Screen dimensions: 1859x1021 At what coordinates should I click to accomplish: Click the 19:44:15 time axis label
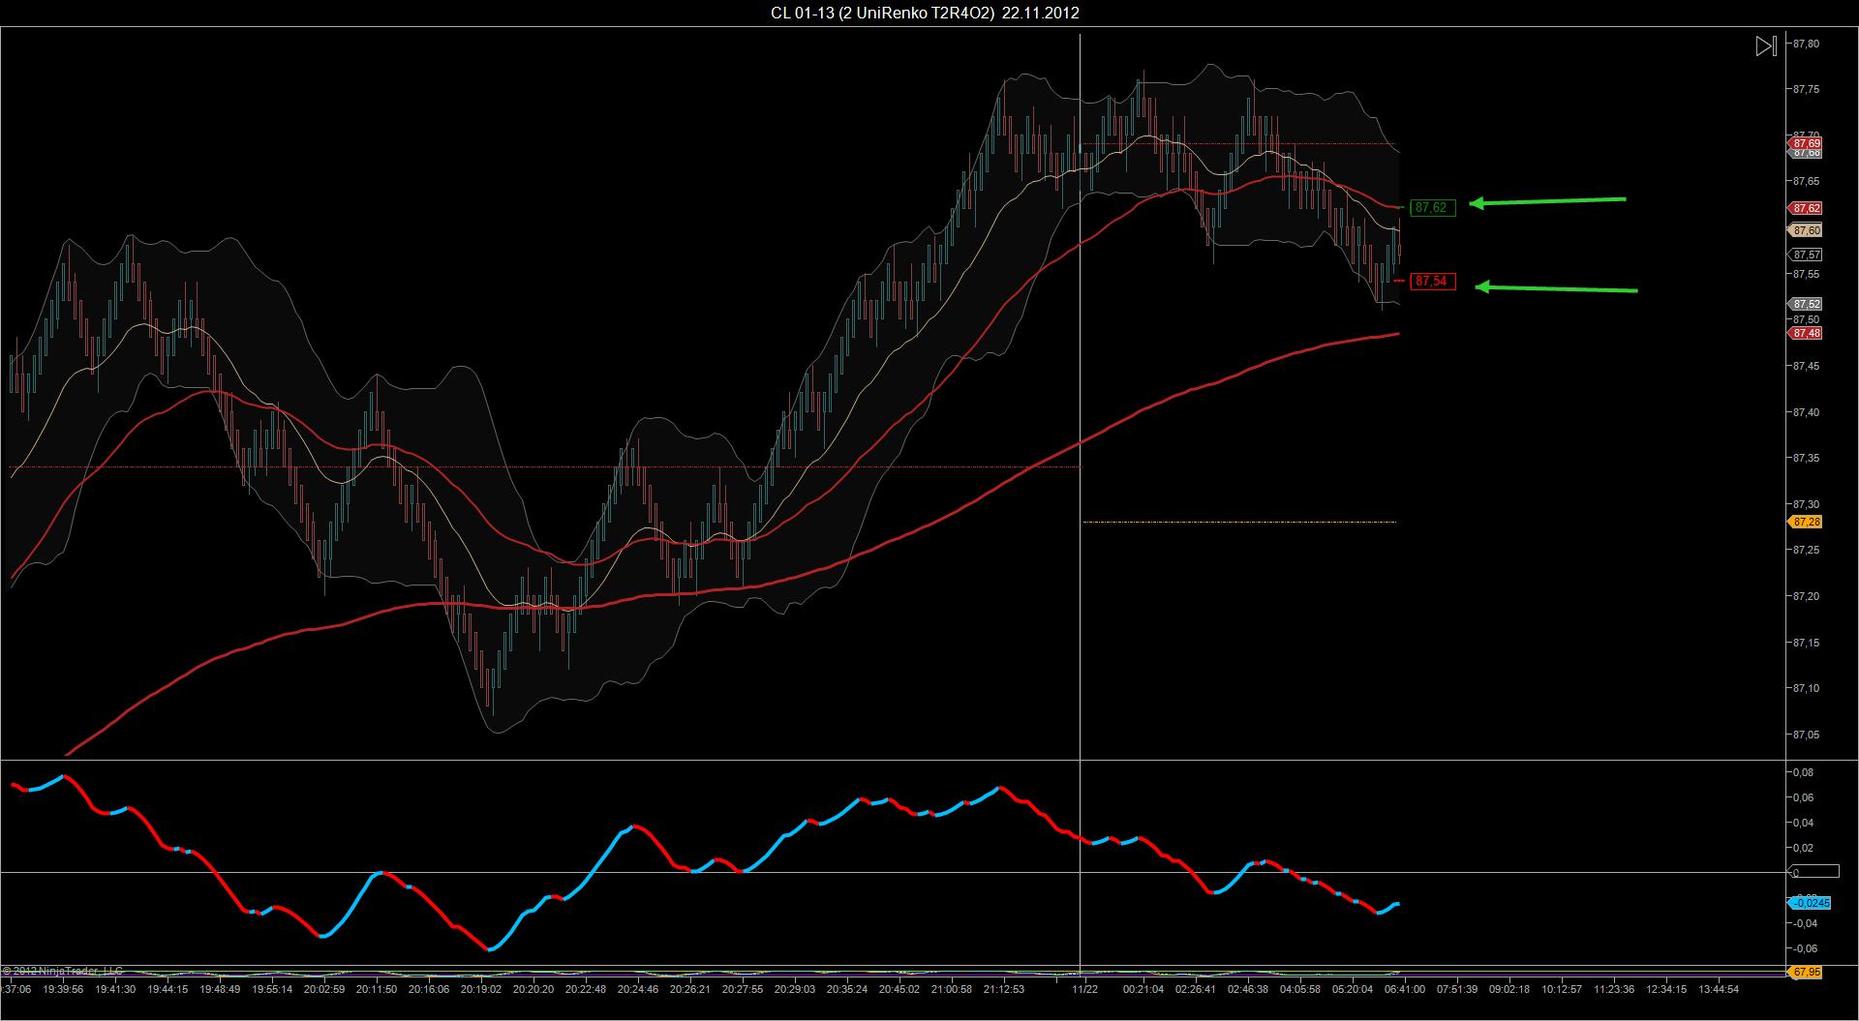pos(168,989)
